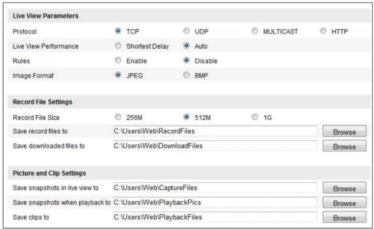Image resolution: width=374 pixels, height=229 pixels.
Task: Click the RecordFiles path input field
Action: 215,131
